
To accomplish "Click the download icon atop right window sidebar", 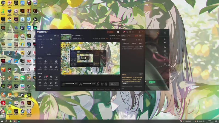I will click(x=165, y=39).
